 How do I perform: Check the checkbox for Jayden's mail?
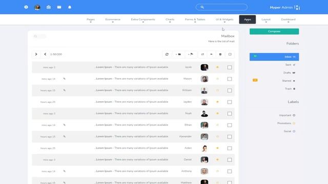(x=230, y=102)
